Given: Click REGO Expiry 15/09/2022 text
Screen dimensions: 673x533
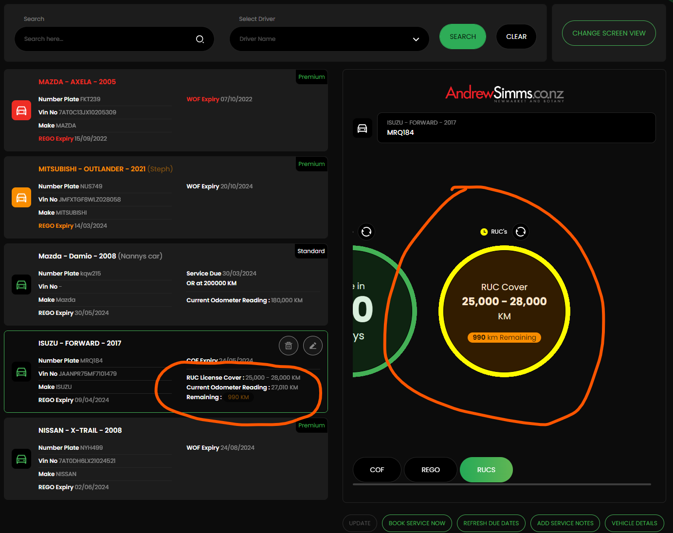Looking at the screenshot, I should click(x=73, y=139).
